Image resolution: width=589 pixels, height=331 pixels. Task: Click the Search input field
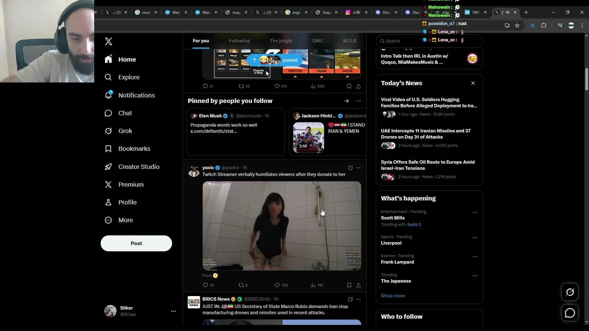coord(429,41)
